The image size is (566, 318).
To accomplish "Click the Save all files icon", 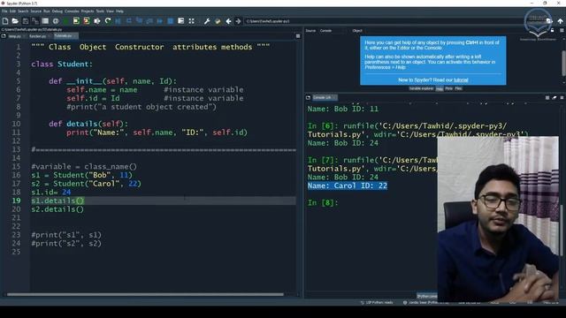I will pos(35,21).
